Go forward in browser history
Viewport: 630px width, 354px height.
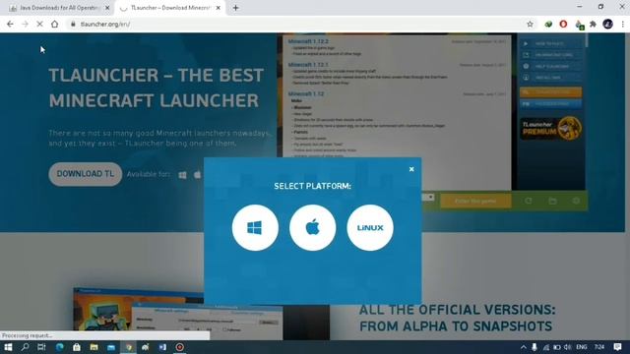(25, 24)
